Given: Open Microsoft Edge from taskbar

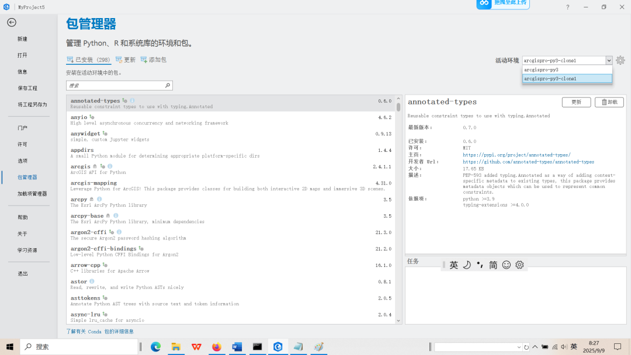Looking at the screenshot, I should (156, 347).
